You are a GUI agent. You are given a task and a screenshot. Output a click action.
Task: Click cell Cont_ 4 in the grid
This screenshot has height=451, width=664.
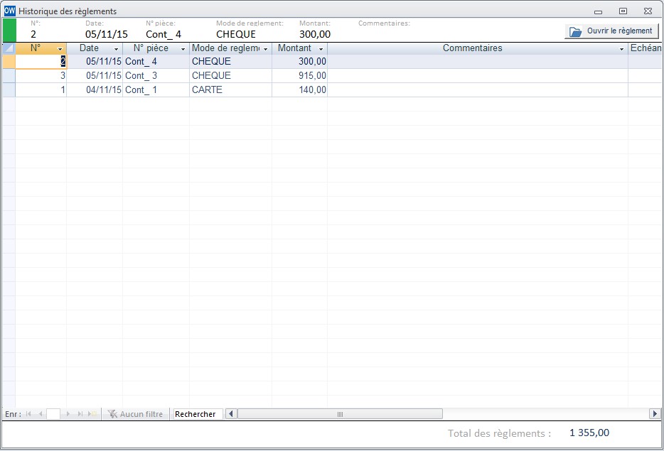[156, 61]
